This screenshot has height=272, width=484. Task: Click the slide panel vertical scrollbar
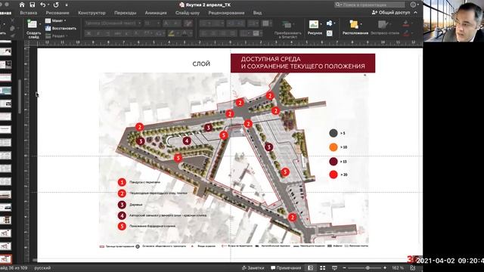(x=20, y=96)
